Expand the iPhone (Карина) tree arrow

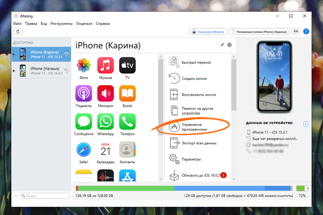click(14, 54)
